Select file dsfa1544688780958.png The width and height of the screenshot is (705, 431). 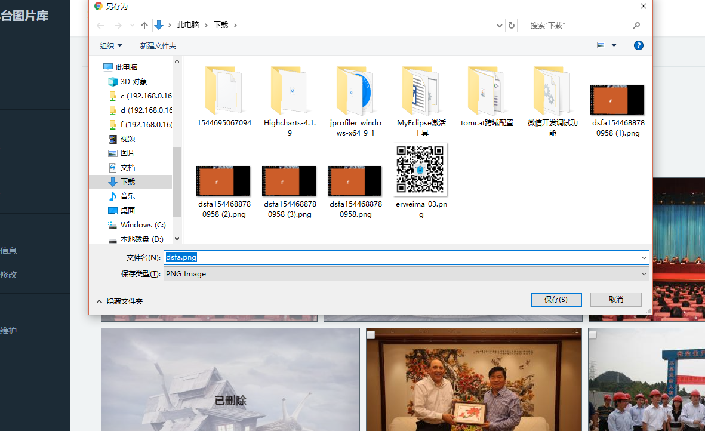tap(355, 192)
